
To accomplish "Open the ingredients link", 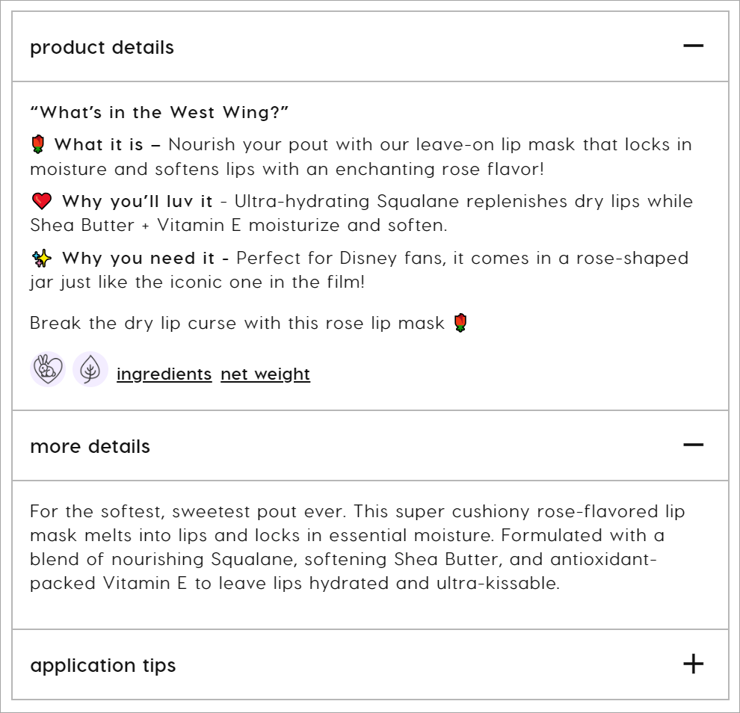I will tap(164, 374).
